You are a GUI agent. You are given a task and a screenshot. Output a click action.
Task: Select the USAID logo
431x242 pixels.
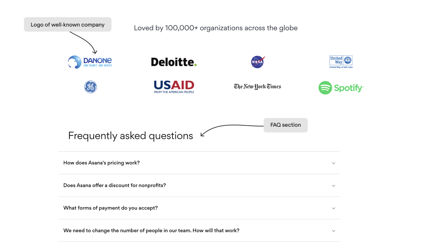pos(174,87)
